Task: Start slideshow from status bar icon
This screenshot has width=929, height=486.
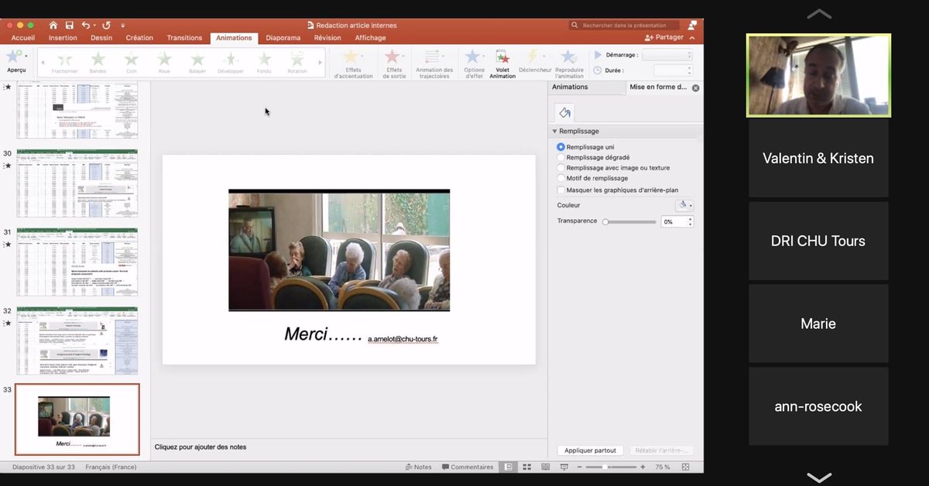Action: click(x=565, y=467)
